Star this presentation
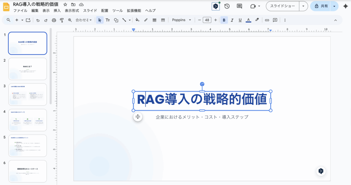This screenshot has width=351, height=185. click(65, 4)
